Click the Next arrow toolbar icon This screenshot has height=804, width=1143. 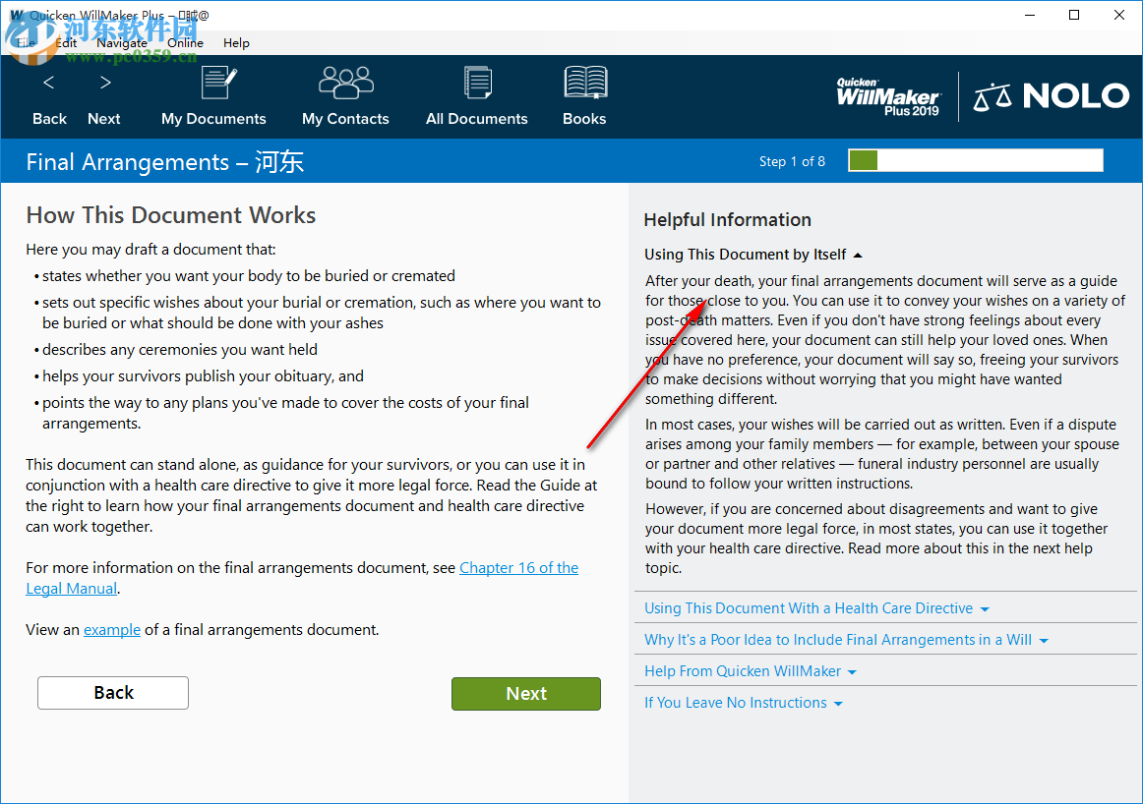[x=105, y=83]
